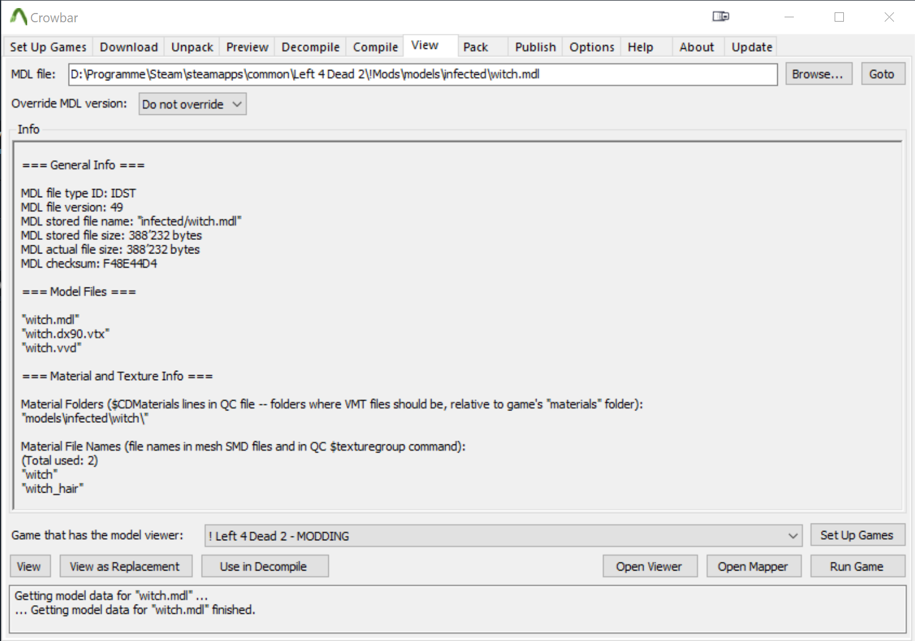Click the "witch.mdl" entry under Model Files
The height and width of the screenshot is (641, 915).
pyautogui.click(x=50, y=320)
